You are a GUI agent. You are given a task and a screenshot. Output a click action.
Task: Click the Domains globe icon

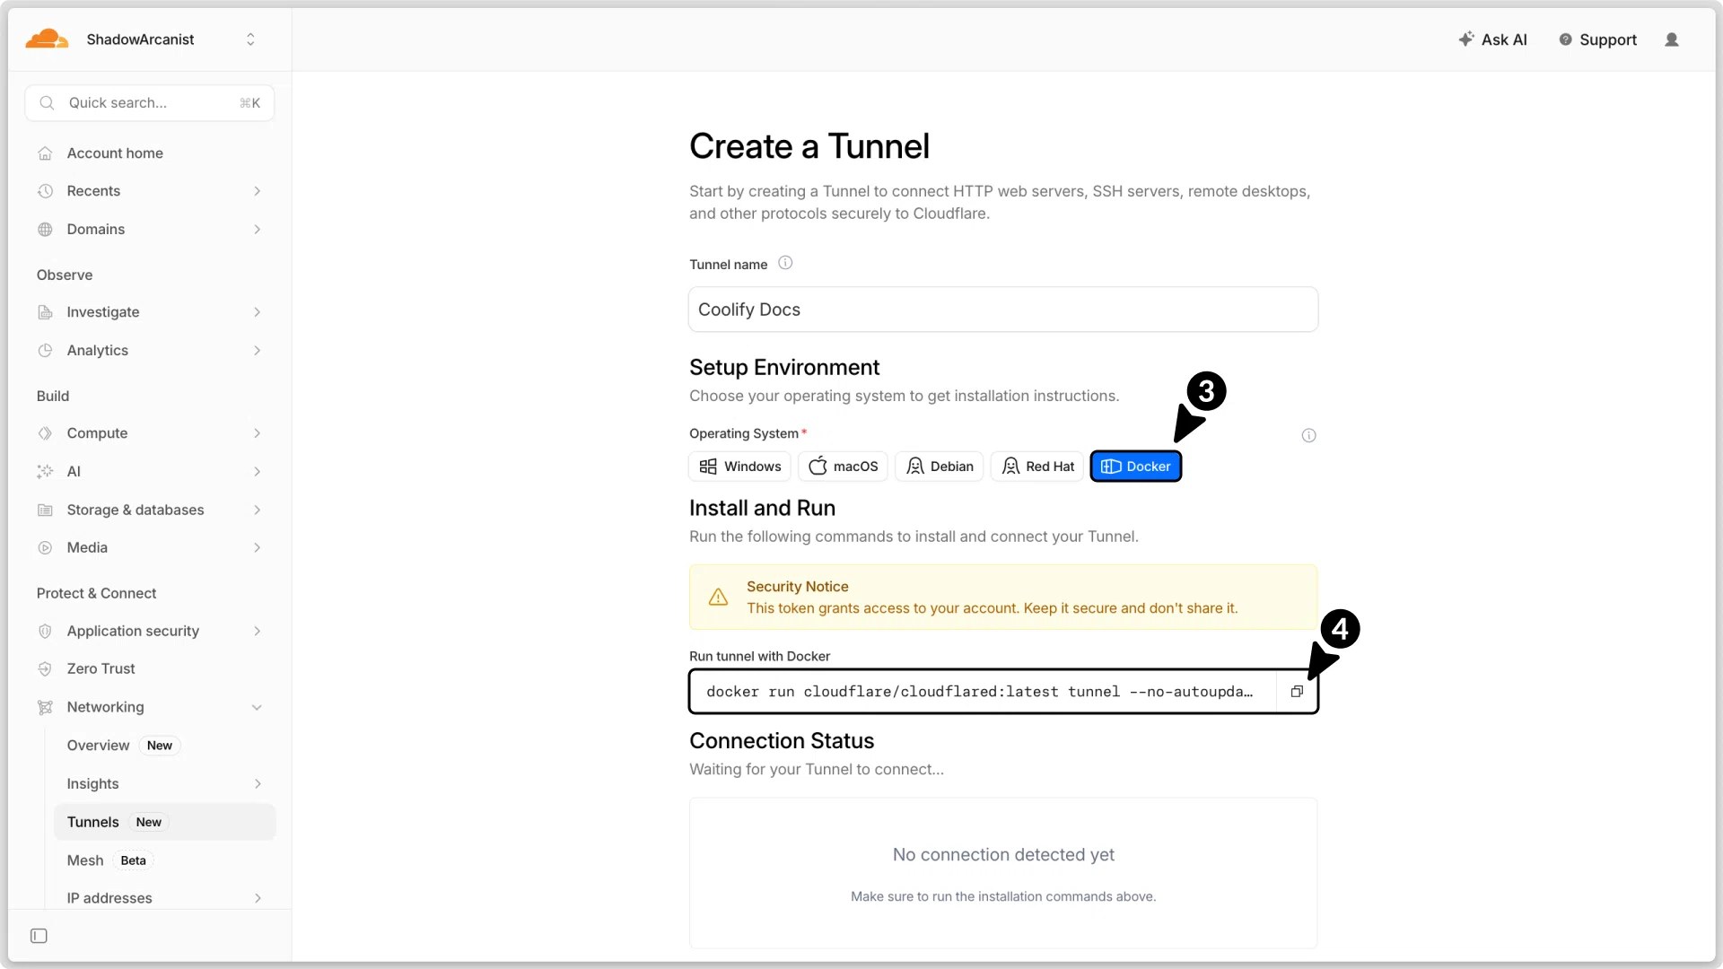coord(45,230)
